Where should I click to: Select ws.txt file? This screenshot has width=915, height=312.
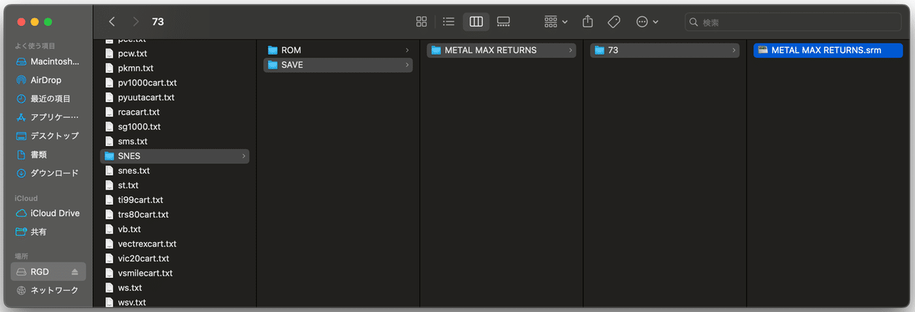tap(175, 288)
